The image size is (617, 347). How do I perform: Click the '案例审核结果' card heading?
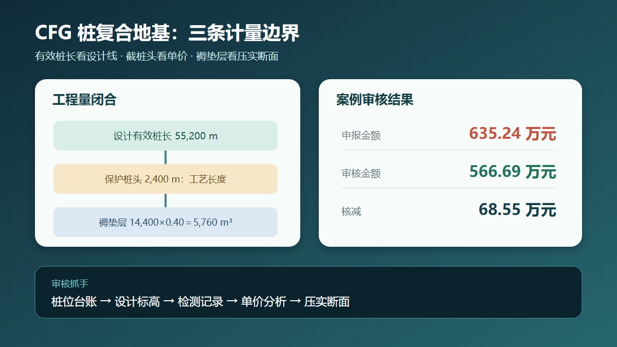(x=375, y=100)
